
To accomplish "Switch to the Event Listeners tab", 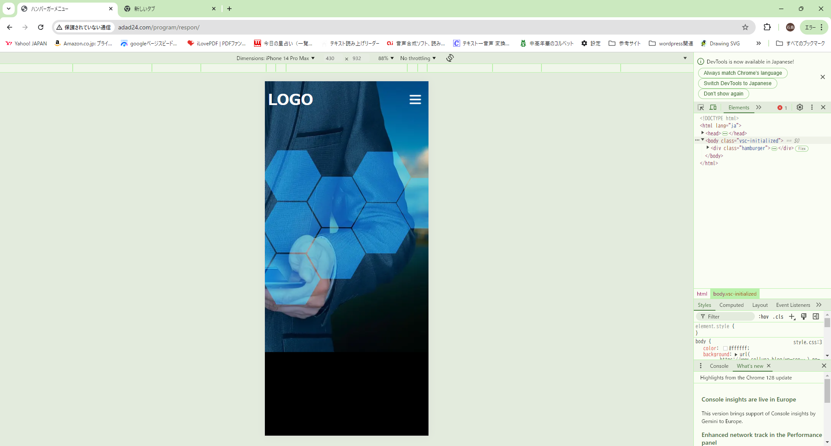I will [x=793, y=305].
